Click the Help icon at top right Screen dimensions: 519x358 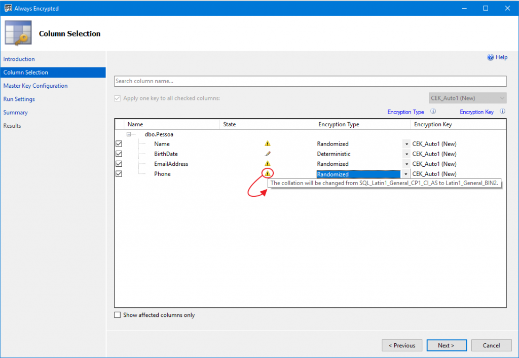tap(490, 57)
